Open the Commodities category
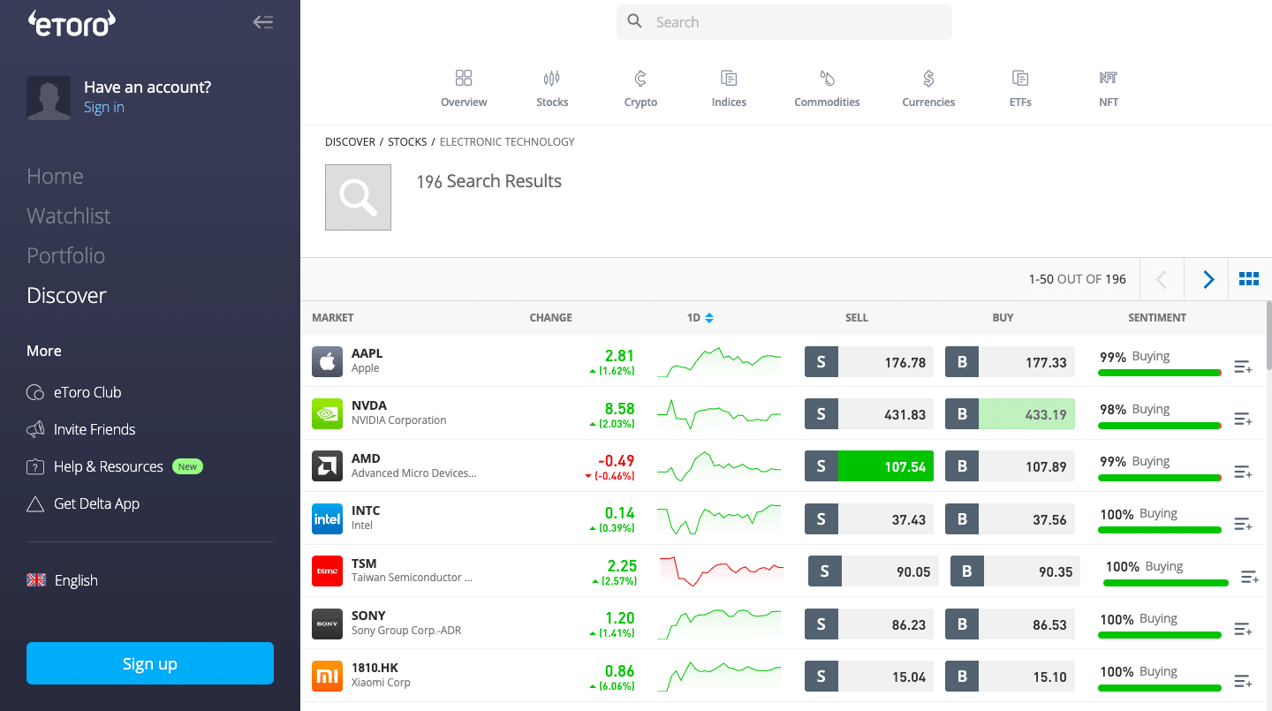1272x711 pixels. click(827, 88)
